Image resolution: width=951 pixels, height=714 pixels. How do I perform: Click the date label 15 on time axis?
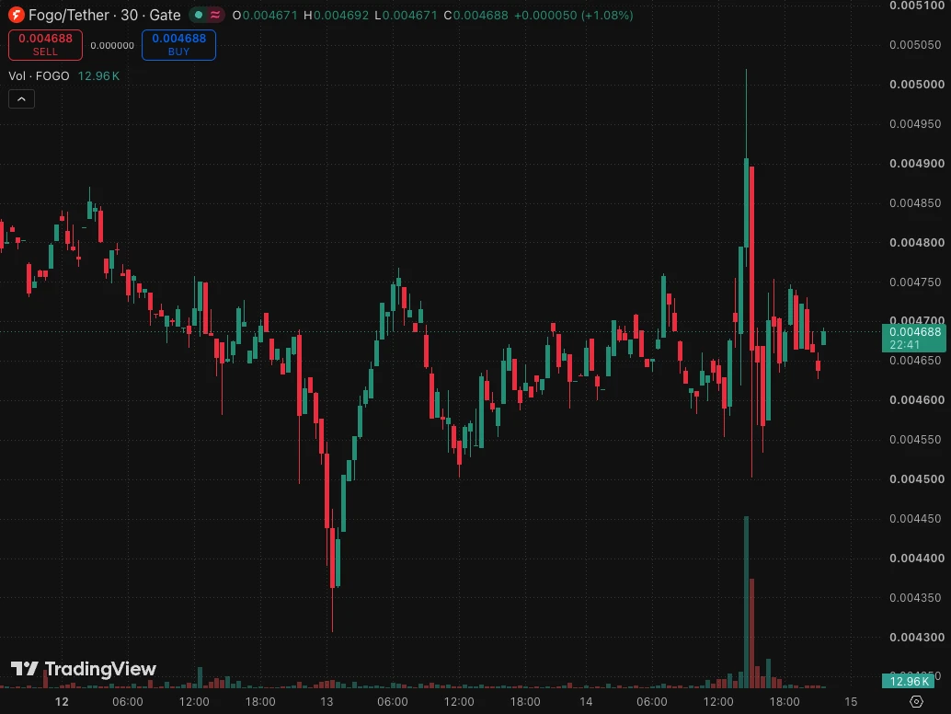click(x=851, y=702)
